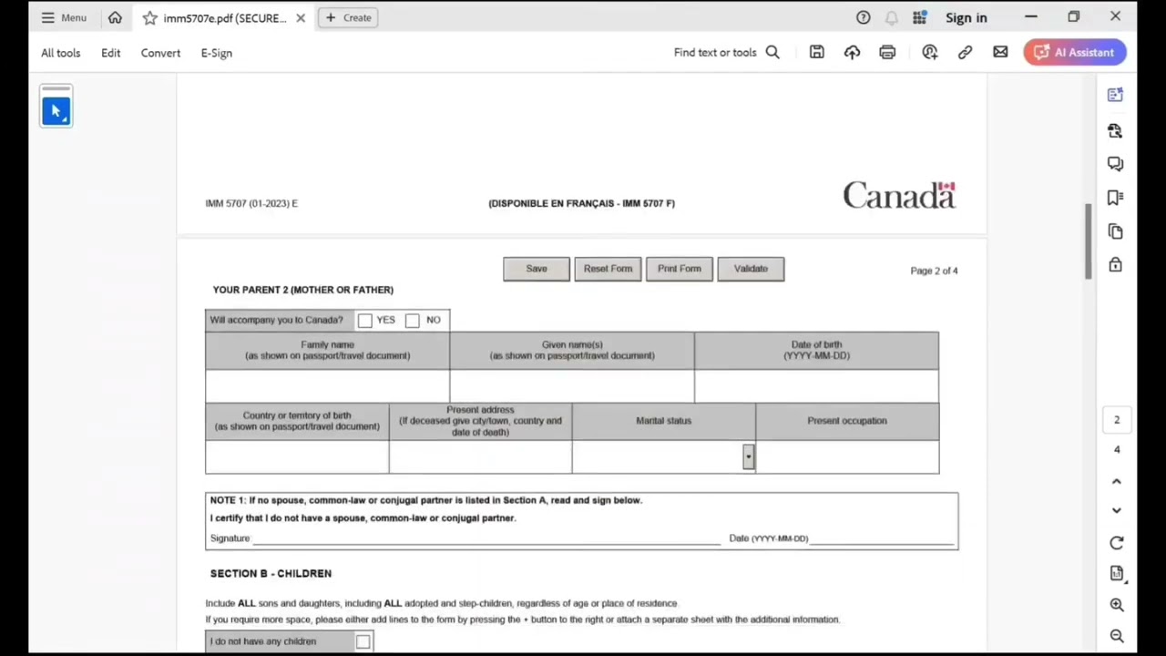
Task: Click the cloud upload icon
Action: [852, 52]
